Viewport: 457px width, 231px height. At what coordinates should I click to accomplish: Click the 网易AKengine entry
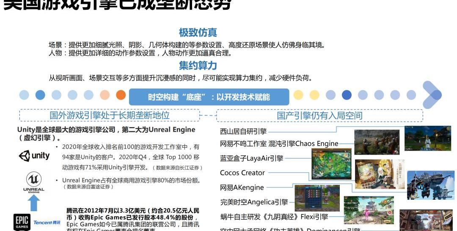[x=242, y=188]
